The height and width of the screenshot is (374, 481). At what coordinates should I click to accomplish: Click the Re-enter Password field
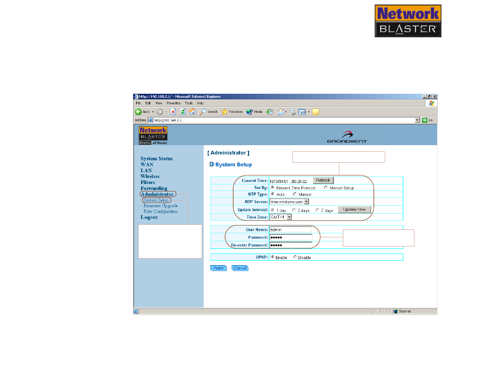click(291, 245)
